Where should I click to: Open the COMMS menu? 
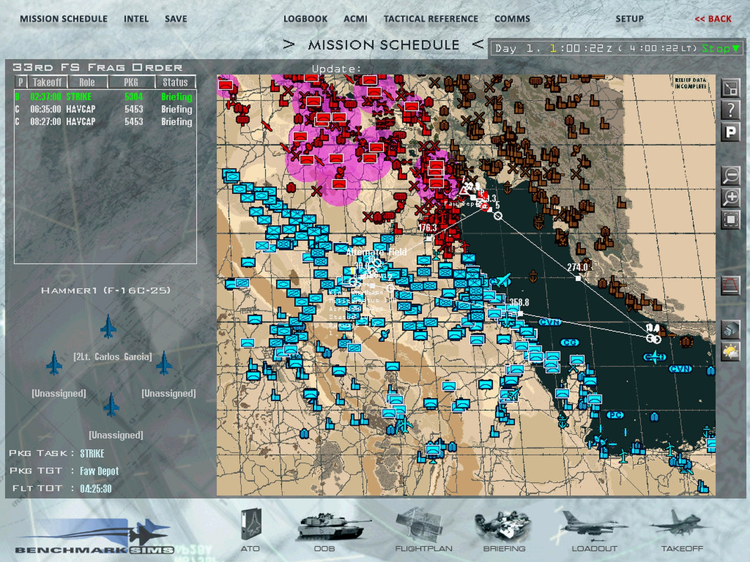click(512, 19)
